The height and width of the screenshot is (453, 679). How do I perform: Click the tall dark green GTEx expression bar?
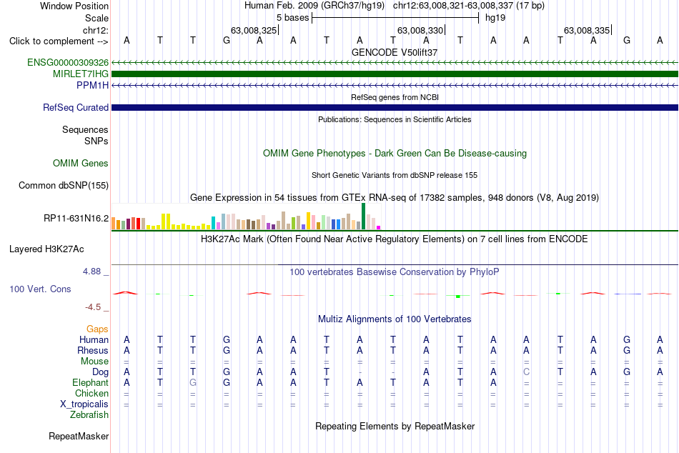363,216
